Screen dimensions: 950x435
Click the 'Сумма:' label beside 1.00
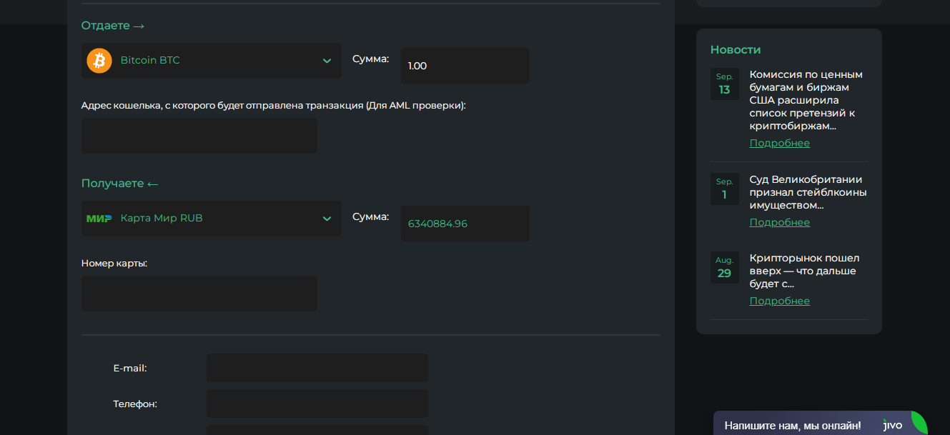click(371, 59)
